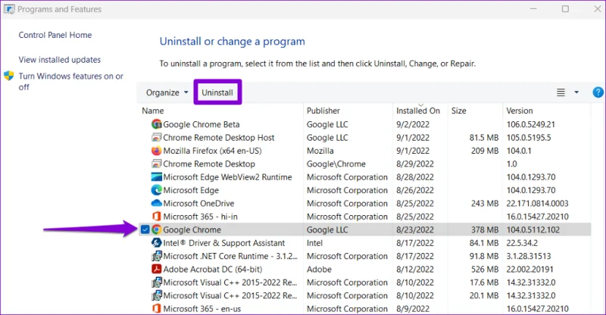Click version 22.002.20191 cell

pos(529,269)
